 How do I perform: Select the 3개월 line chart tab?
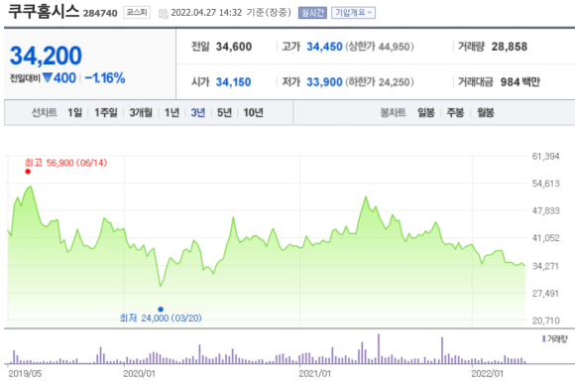coord(141,113)
